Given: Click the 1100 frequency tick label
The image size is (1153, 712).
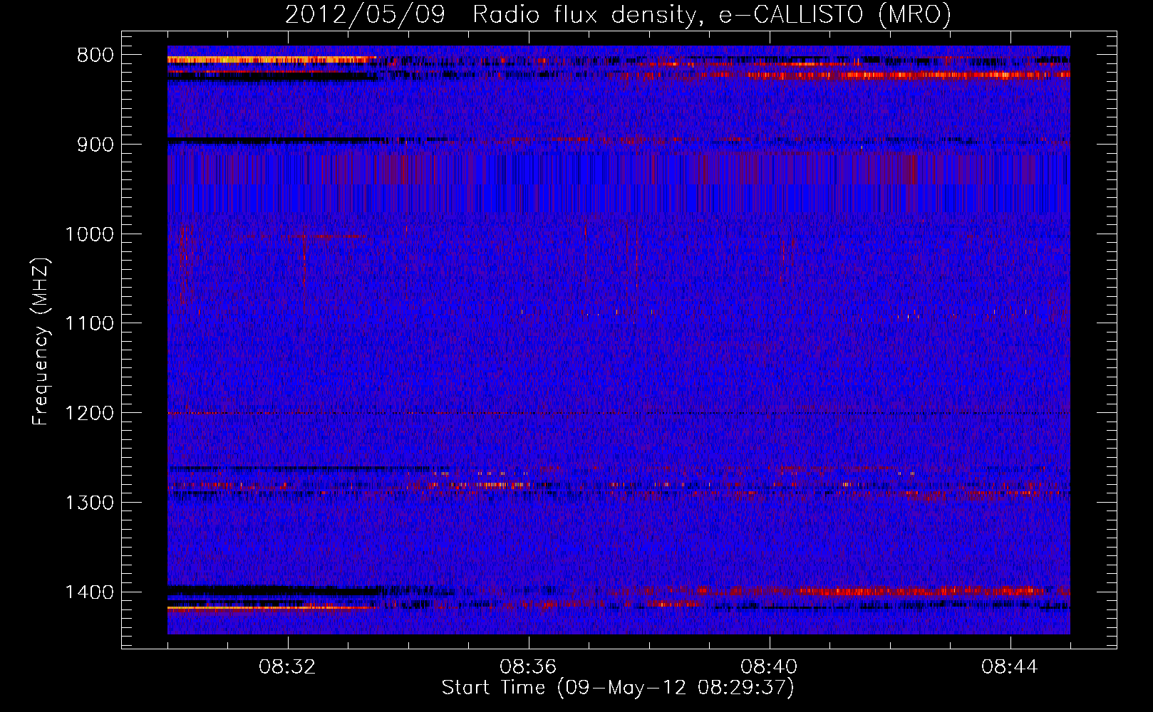Looking at the screenshot, I should tap(90, 324).
